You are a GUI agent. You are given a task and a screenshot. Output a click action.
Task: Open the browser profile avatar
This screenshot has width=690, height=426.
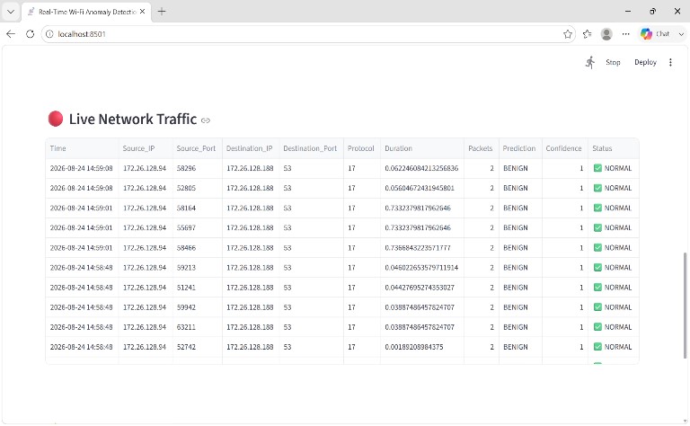coord(606,34)
